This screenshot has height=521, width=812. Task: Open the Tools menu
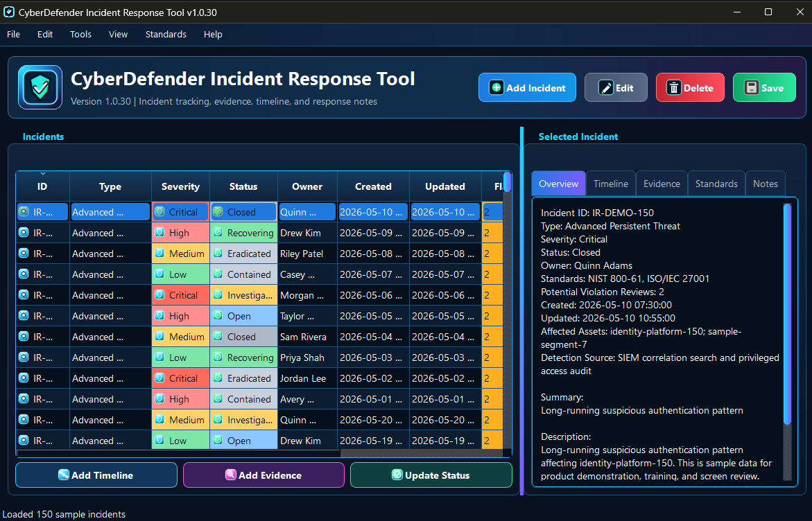point(81,34)
